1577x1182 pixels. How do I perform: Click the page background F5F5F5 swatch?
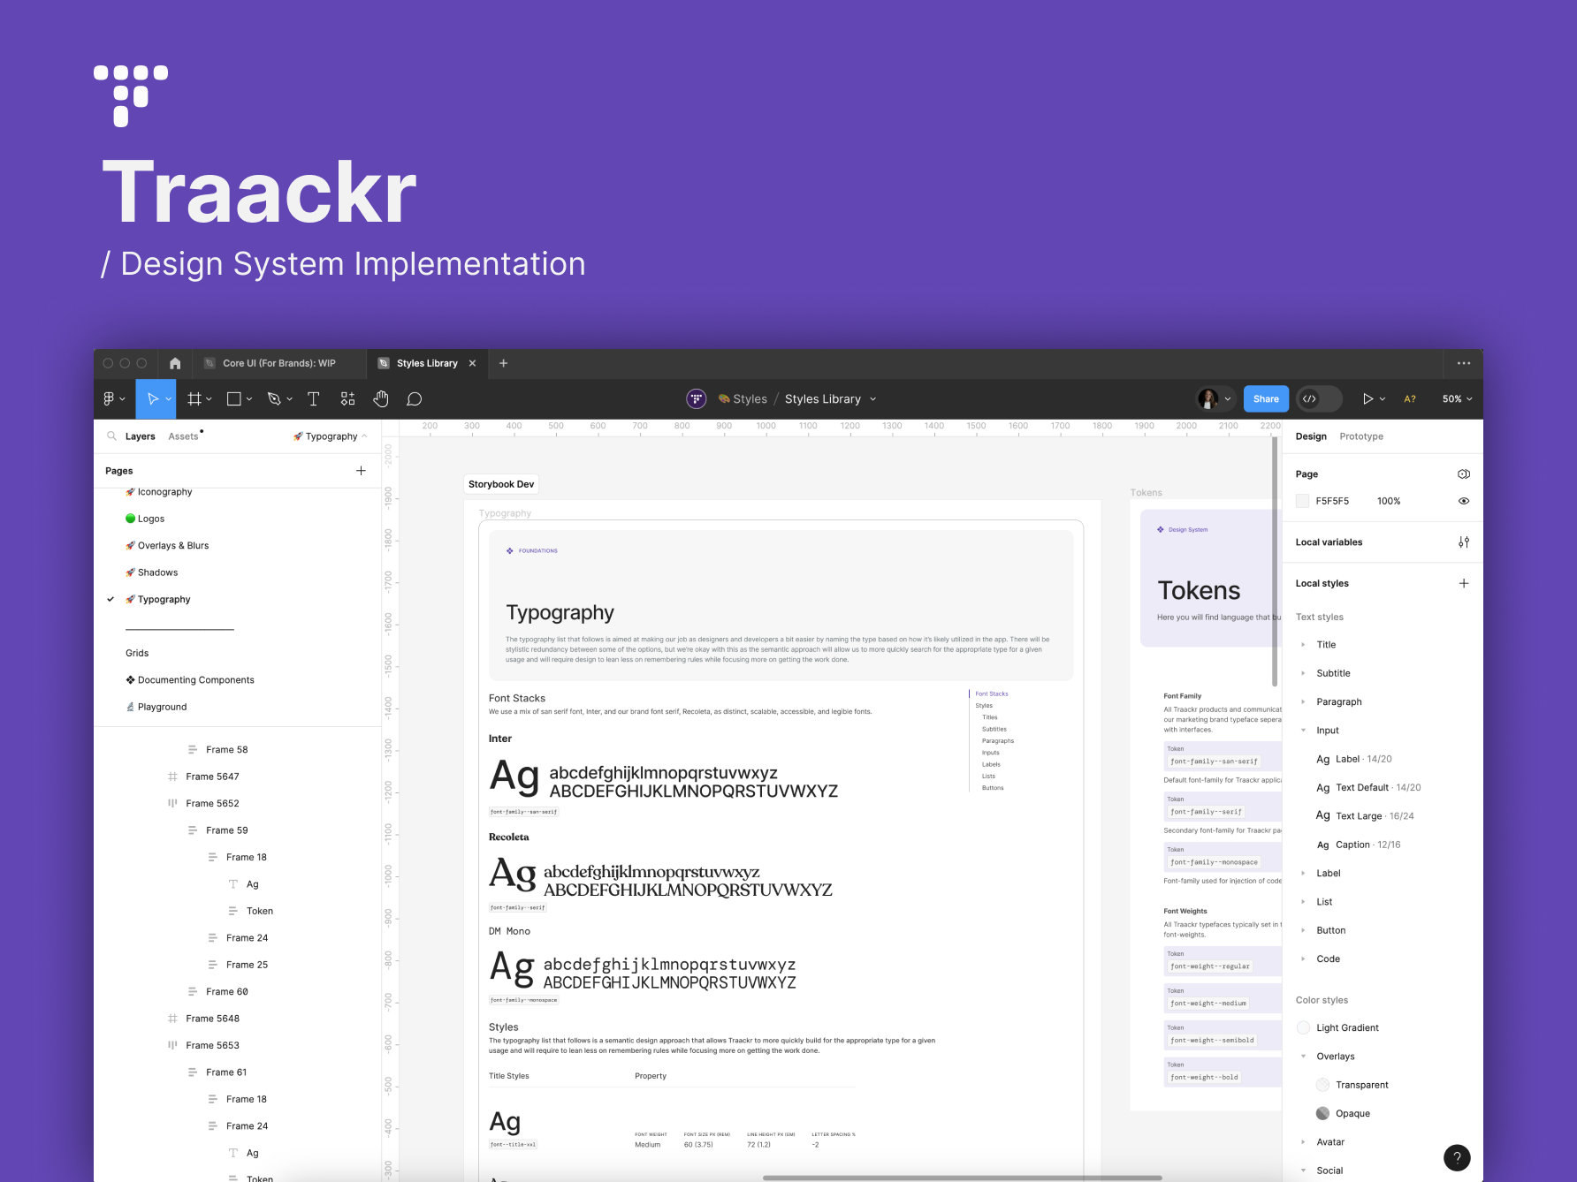[1302, 501]
